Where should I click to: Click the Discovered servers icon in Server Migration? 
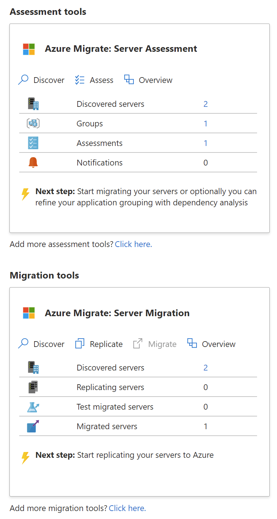(33, 368)
